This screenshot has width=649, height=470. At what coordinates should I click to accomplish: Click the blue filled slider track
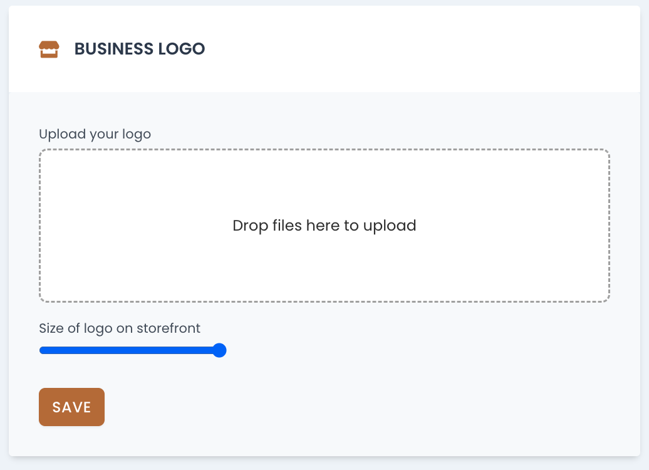[x=125, y=350]
